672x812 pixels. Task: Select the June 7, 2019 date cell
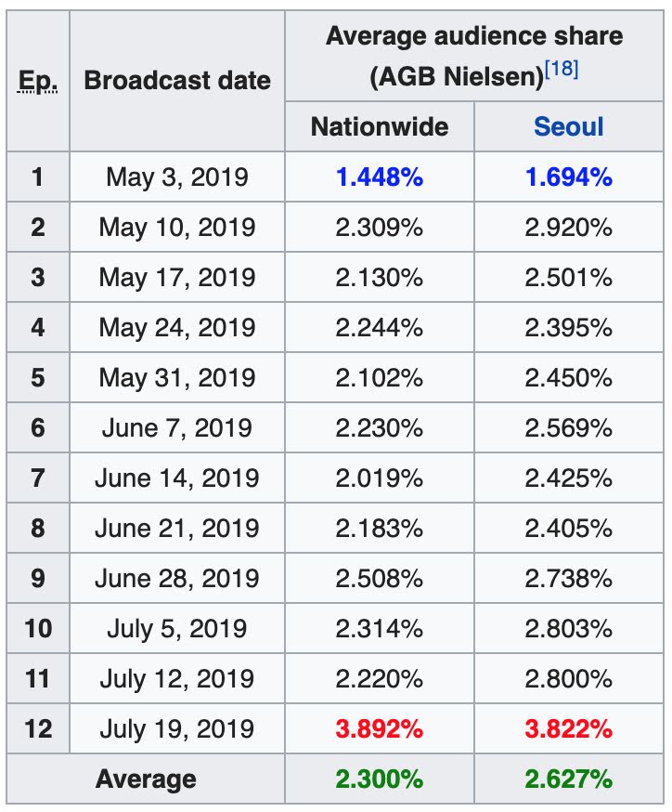[x=177, y=428]
